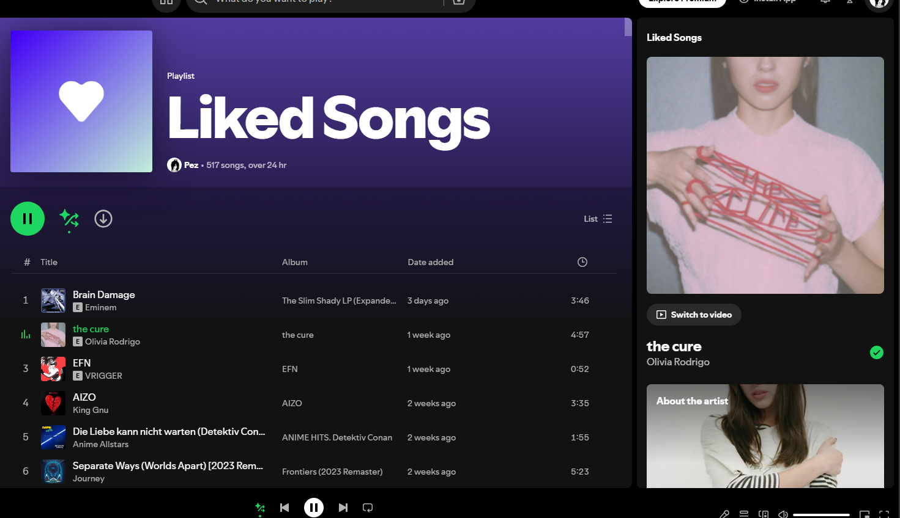
Task: Select the Brain Damage song title
Action: tap(104, 294)
